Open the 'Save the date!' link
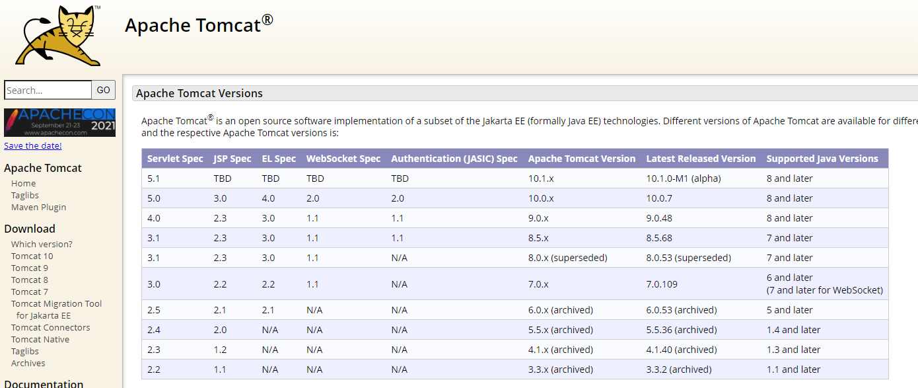 [x=33, y=145]
